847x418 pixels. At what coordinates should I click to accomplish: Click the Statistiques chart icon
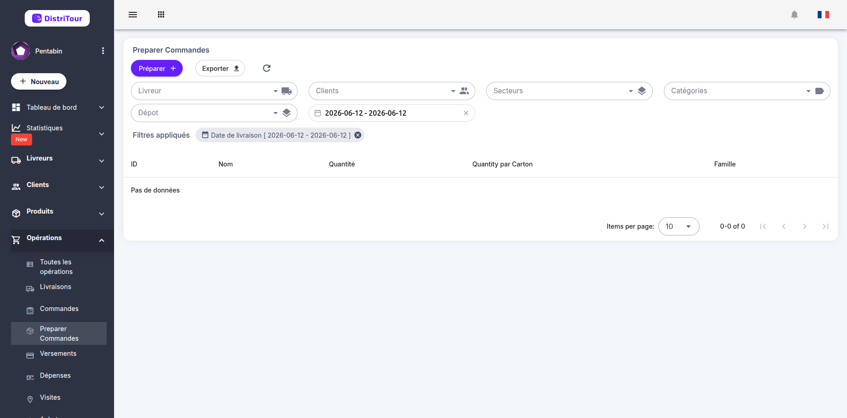16,128
